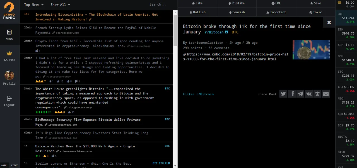Screen dimensions: 357x168
Task: Share post via Buffer
Action: [x=317, y=94]
